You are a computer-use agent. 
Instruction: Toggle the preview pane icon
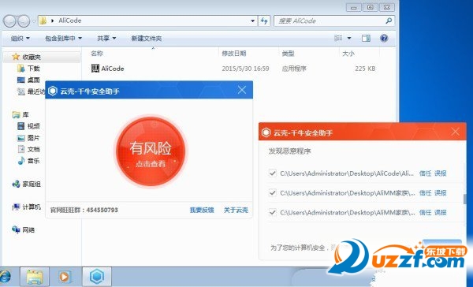tap(366, 39)
